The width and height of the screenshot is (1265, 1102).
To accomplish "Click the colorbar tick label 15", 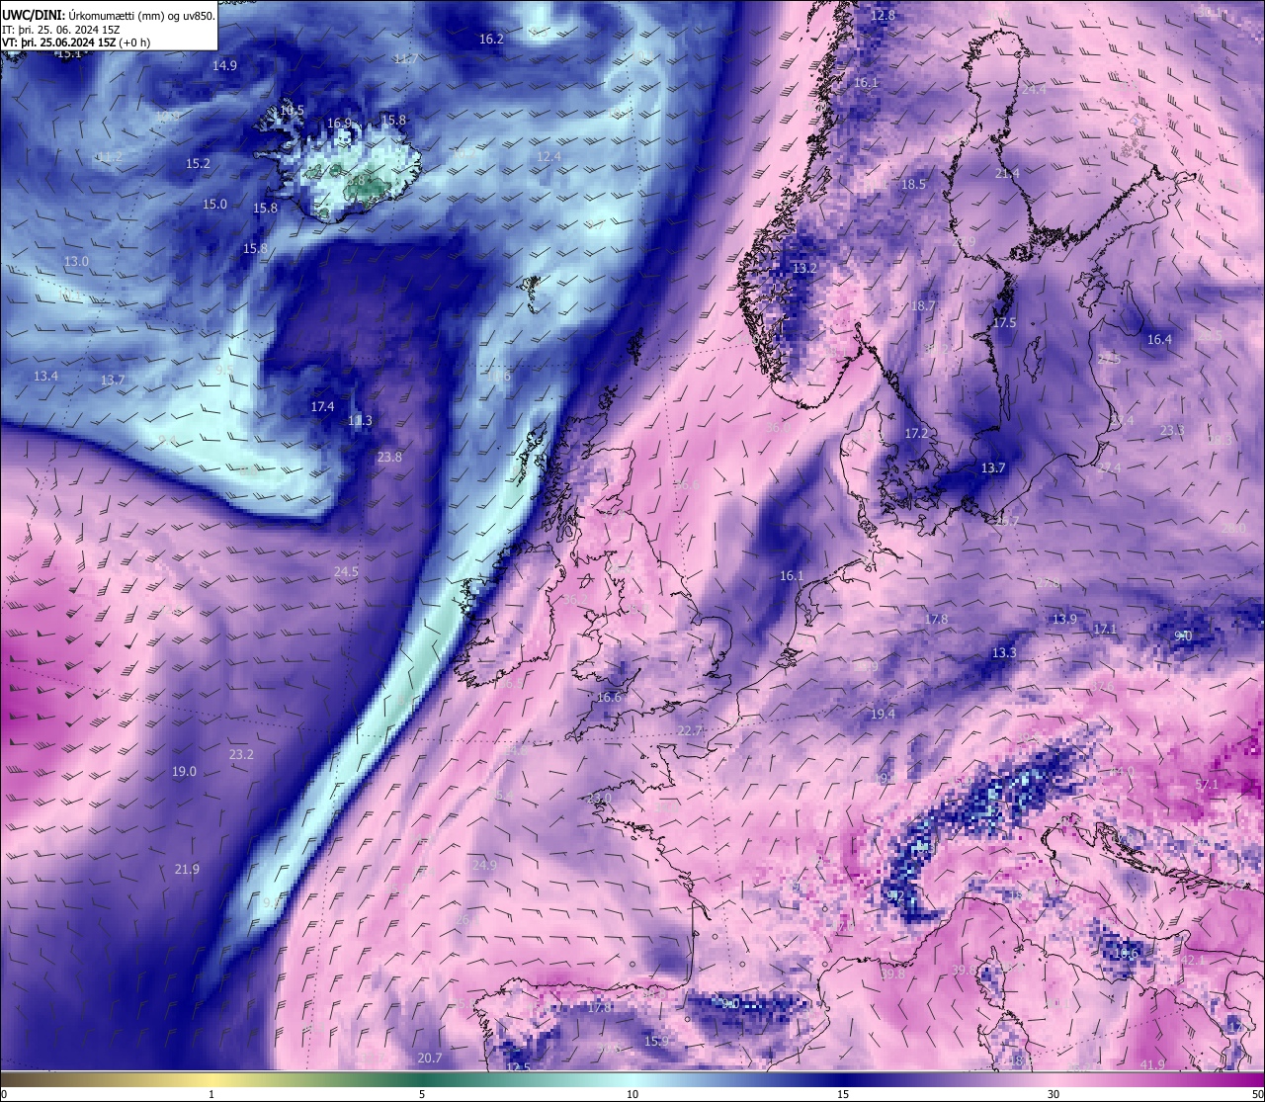I will [843, 1094].
